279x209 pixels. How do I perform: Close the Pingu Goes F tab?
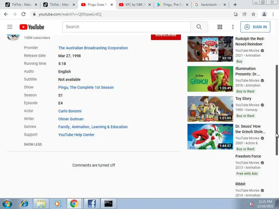pyautogui.click(x=111, y=5)
